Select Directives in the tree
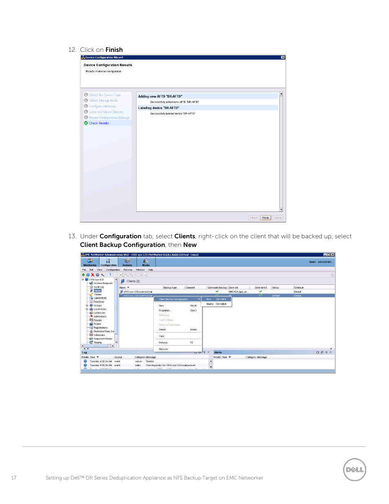 tap(99, 302)
